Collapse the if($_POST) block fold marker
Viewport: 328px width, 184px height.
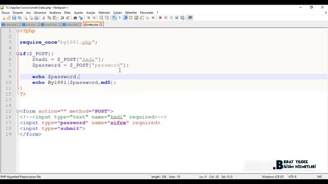tap(18, 54)
